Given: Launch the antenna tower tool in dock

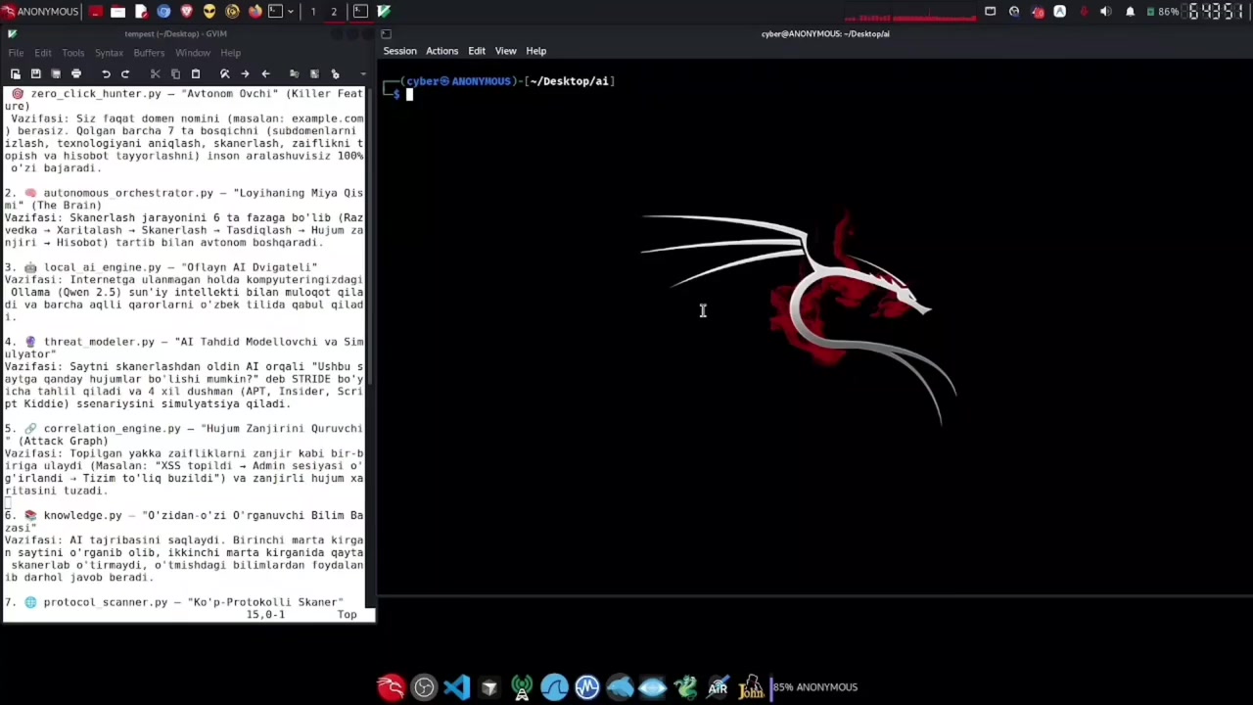Looking at the screenshot, I should pyautogui.click(x=522, y=687).
